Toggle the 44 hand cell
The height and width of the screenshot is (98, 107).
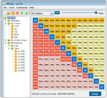[91, 76]
